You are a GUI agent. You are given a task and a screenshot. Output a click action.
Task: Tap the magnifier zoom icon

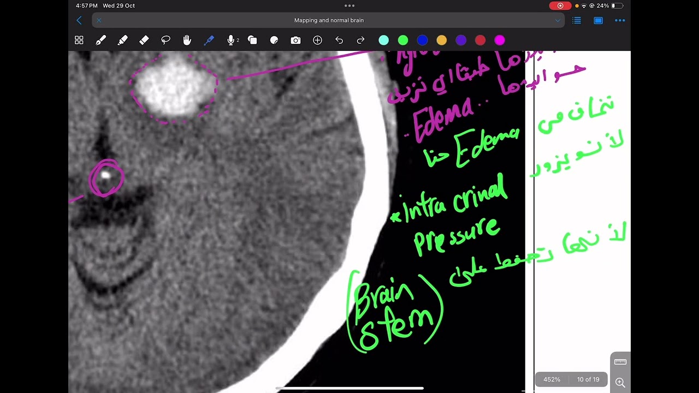(620, 383)
